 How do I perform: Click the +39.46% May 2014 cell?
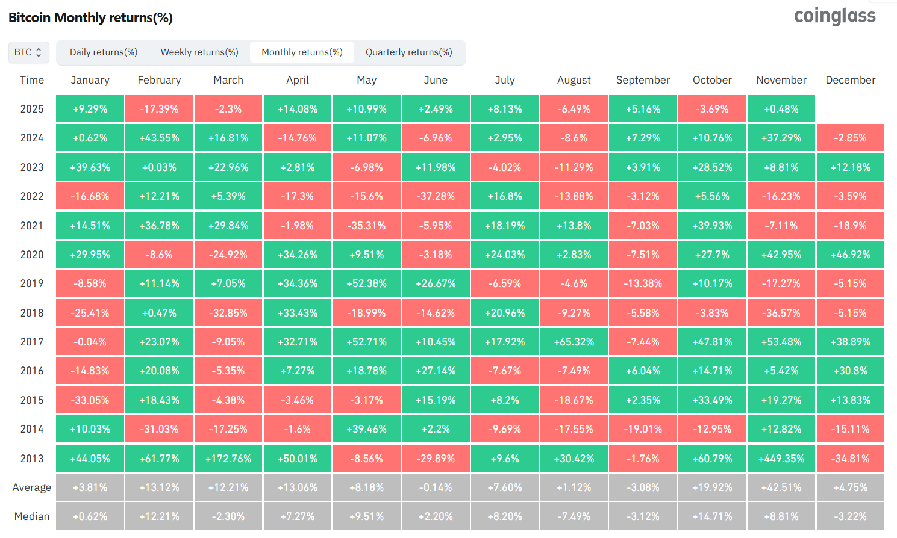point(366,429)
